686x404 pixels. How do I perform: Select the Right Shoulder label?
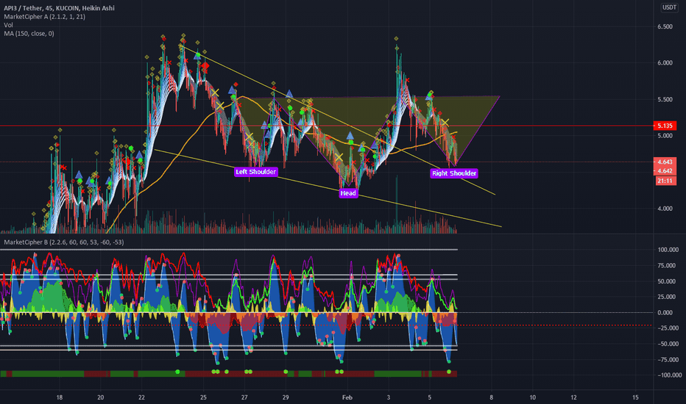454,173
